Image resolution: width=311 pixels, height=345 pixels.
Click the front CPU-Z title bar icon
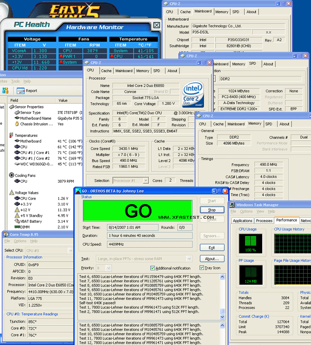[x=87, y=63]
